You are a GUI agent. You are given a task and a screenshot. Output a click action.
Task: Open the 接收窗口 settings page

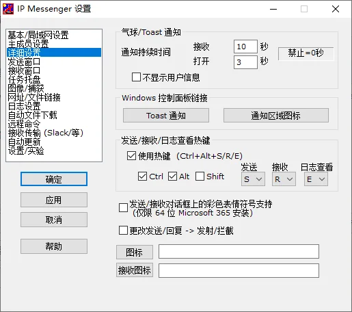[54, 70]
